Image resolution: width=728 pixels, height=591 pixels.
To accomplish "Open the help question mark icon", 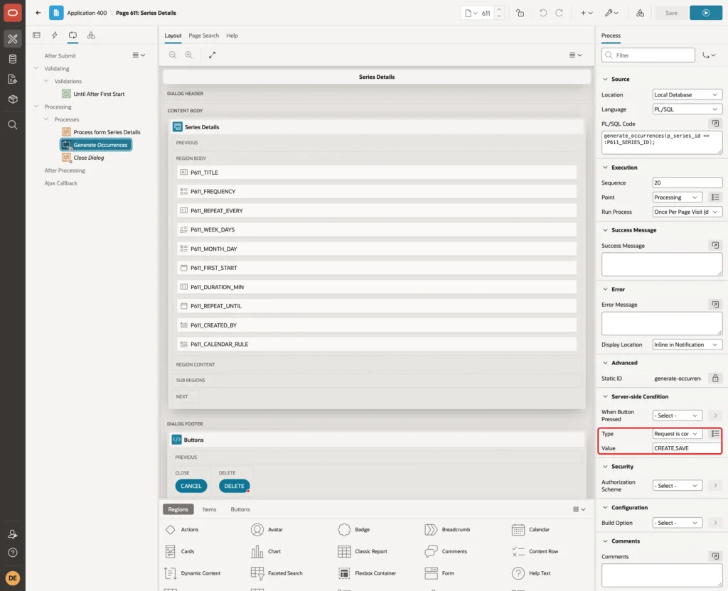I will click(13, 553).
